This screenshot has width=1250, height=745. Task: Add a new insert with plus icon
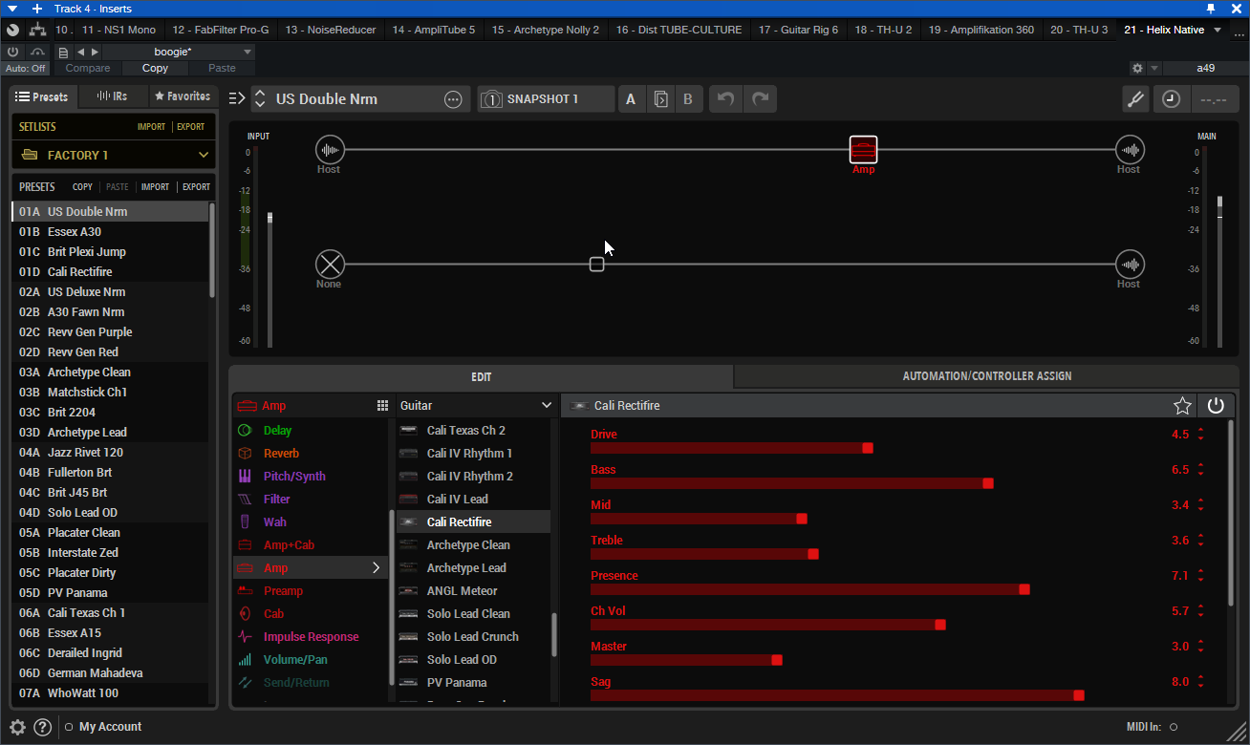(x=37, y=9)
